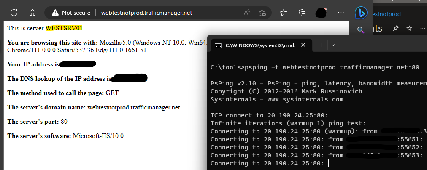Close the cmd.exe terminal tab

pyautogui.click(x=303, y=45)
